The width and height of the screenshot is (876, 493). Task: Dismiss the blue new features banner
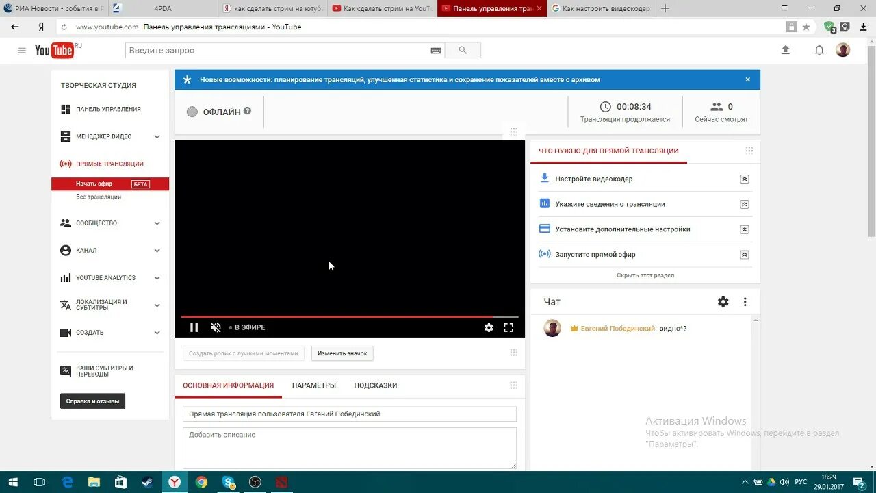tap(748, 79)
